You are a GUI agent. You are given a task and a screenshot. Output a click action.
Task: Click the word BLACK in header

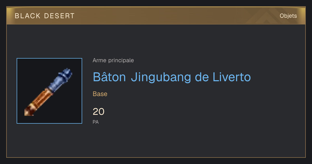click(28, 16)
